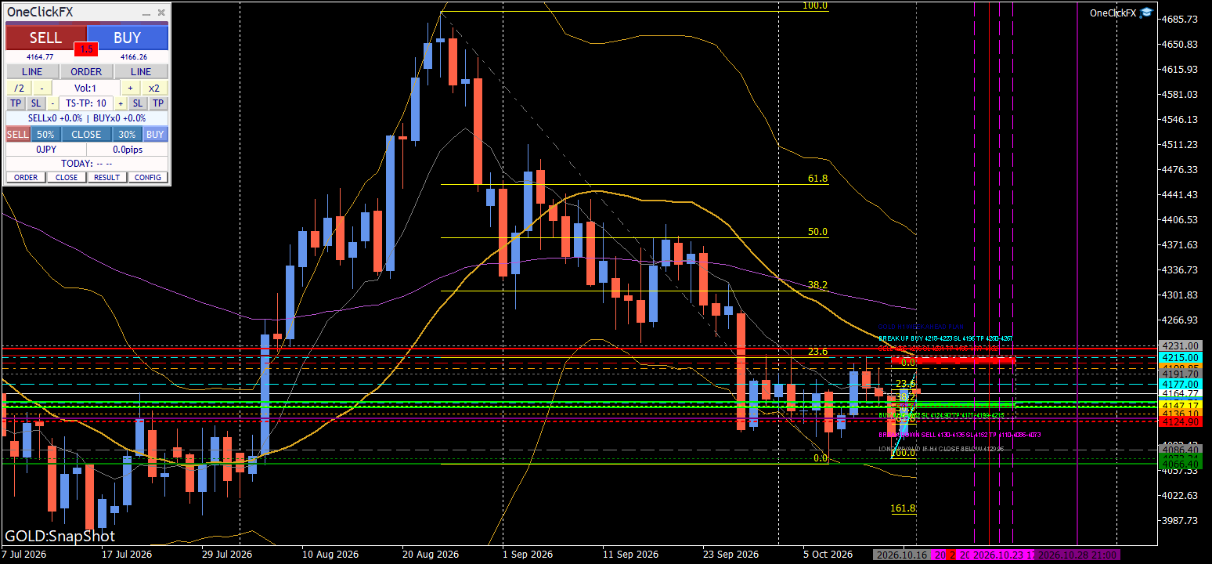The image size is (1212, 564).
Task: Open the CONFIG tab
Action: (x=148, y=177)
